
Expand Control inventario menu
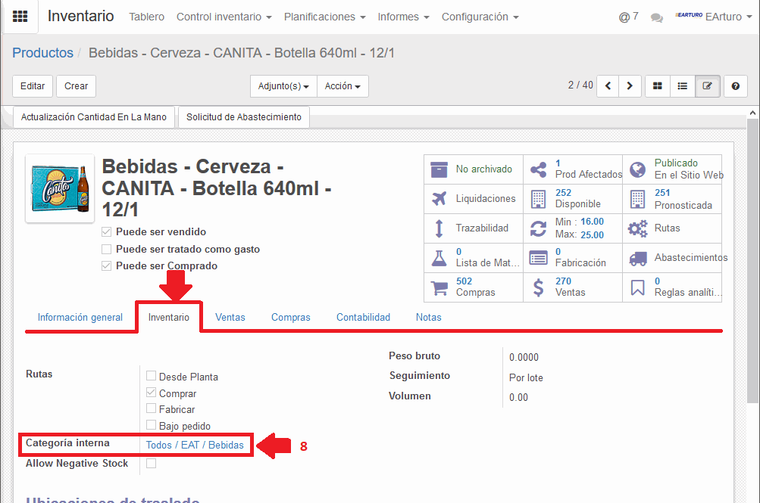[x=224, y=17]
